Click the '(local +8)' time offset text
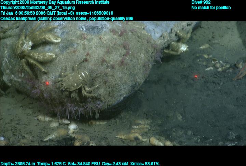The image size is (246, 166). pos(65,13)
